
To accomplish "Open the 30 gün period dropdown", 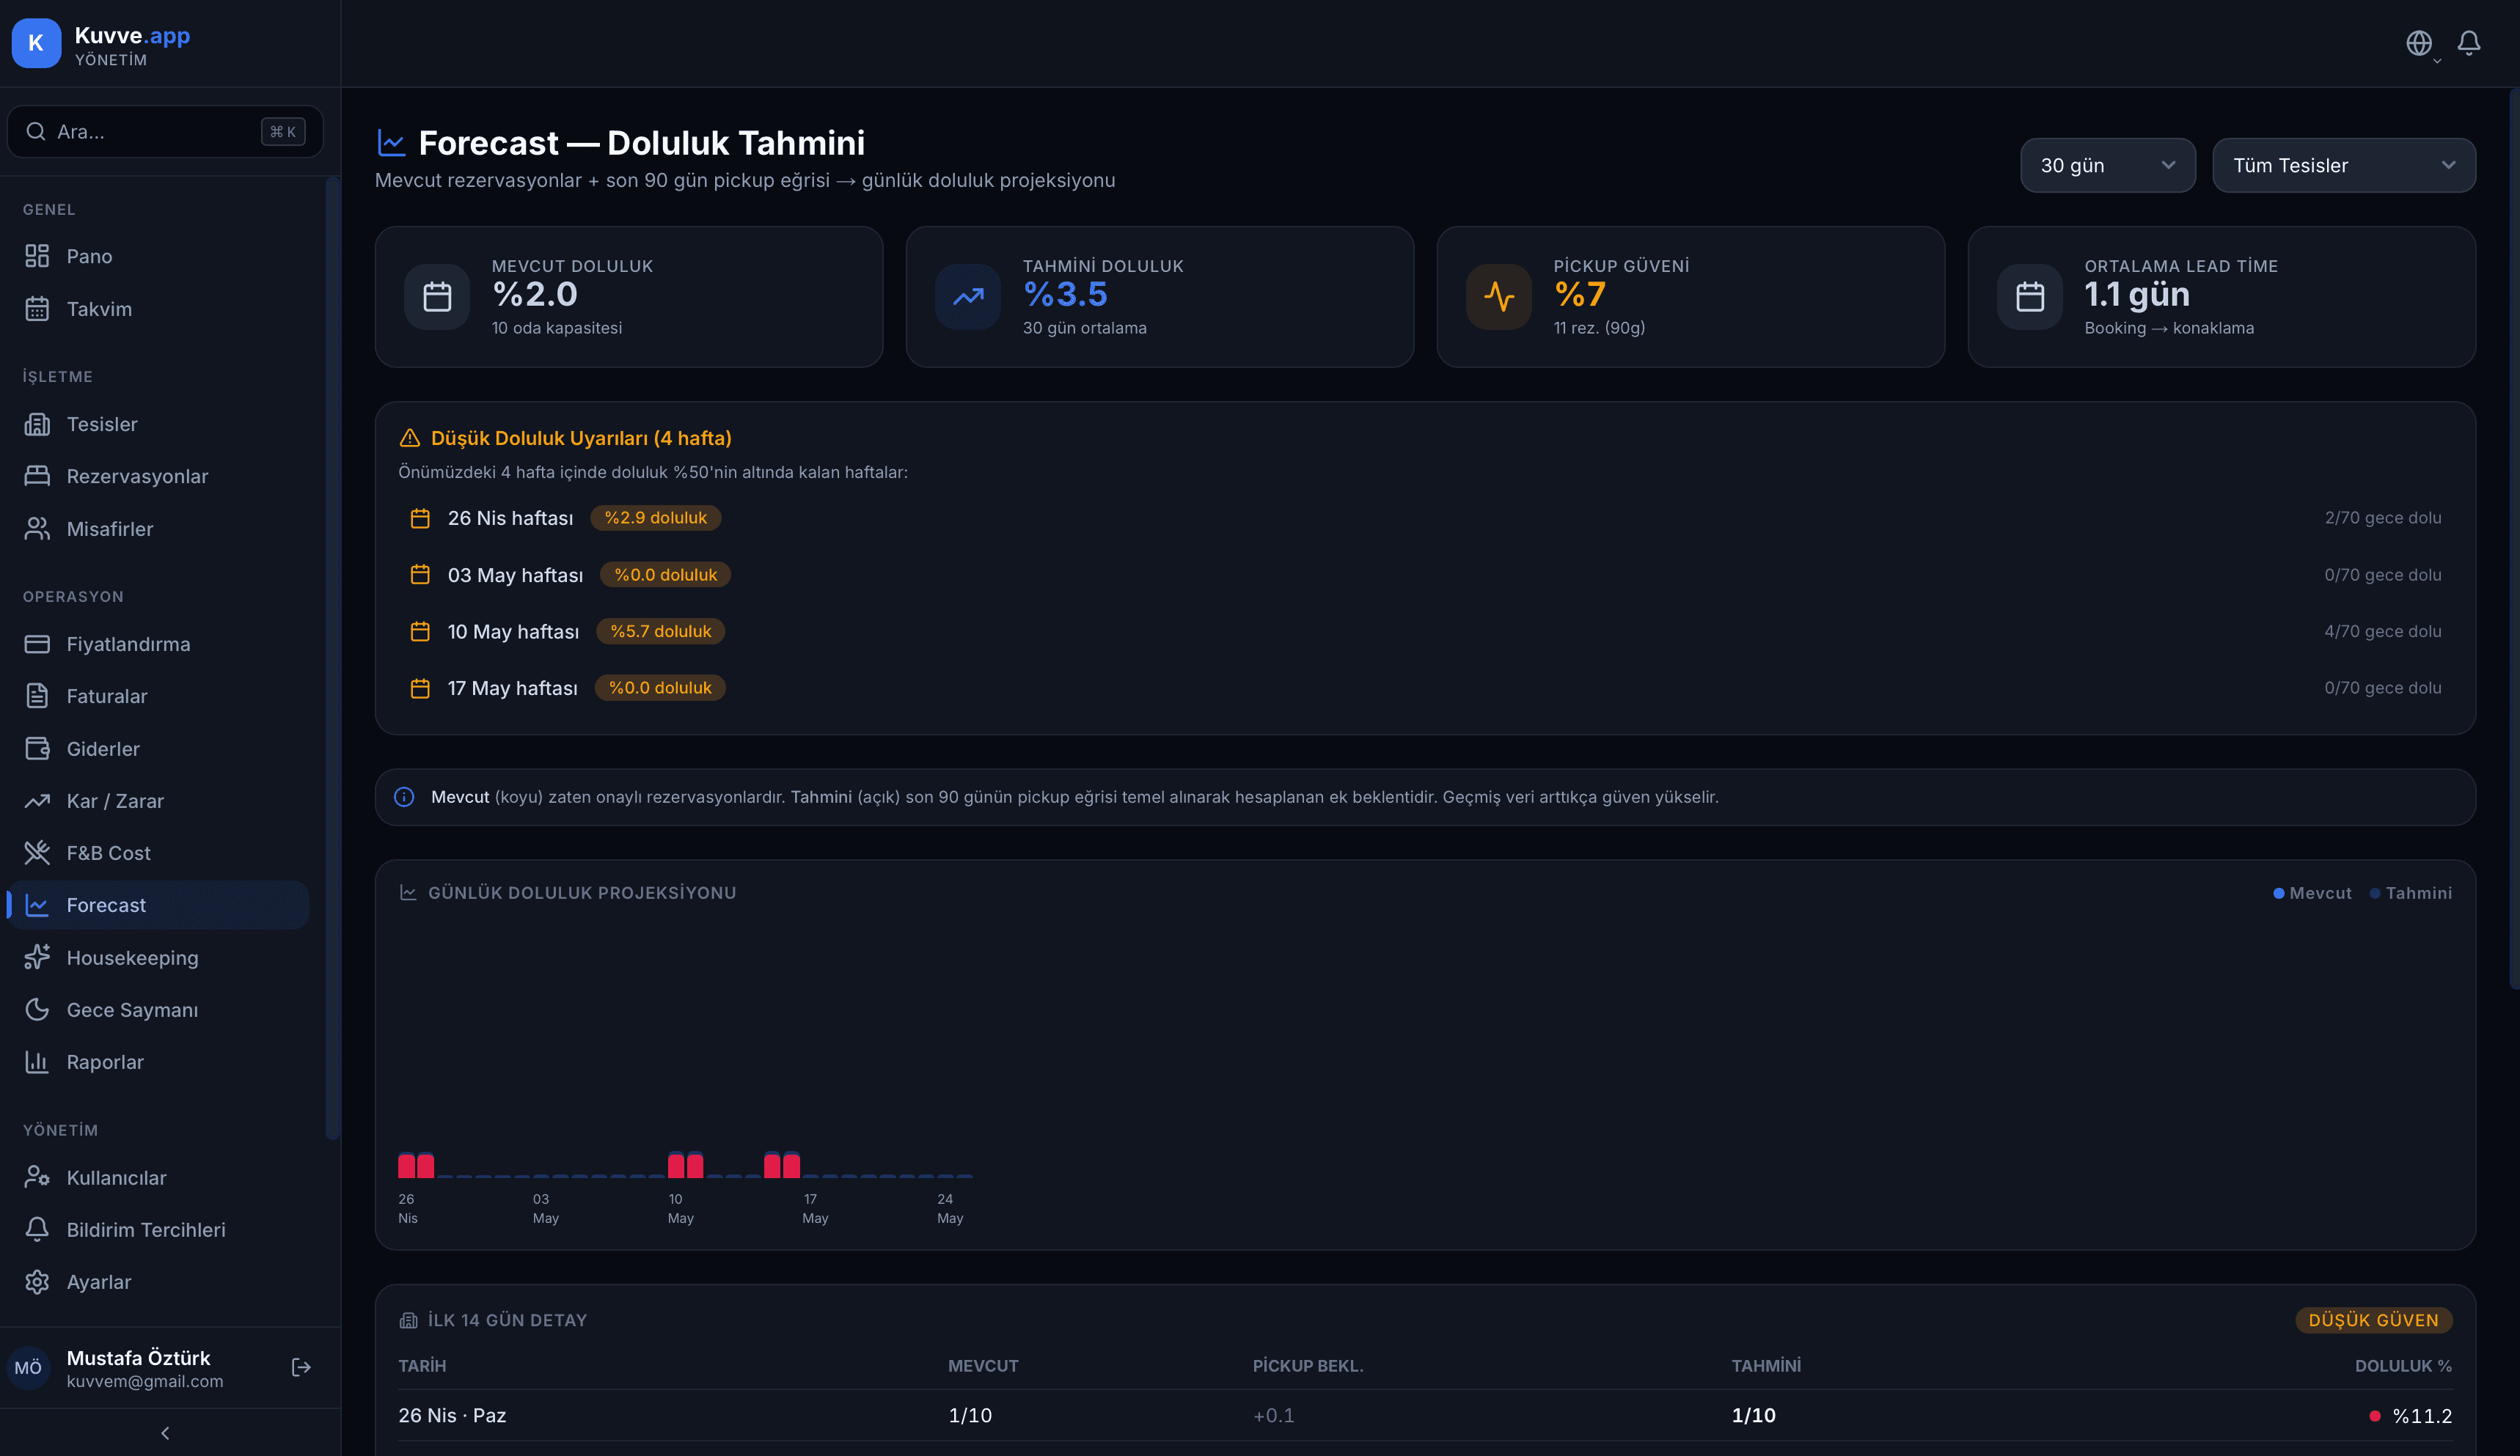I will coord(2107,165).
